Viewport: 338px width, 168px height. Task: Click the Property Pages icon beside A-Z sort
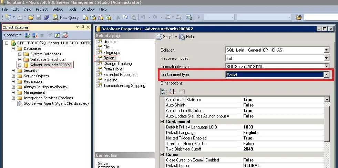click(x=182, y=92)
